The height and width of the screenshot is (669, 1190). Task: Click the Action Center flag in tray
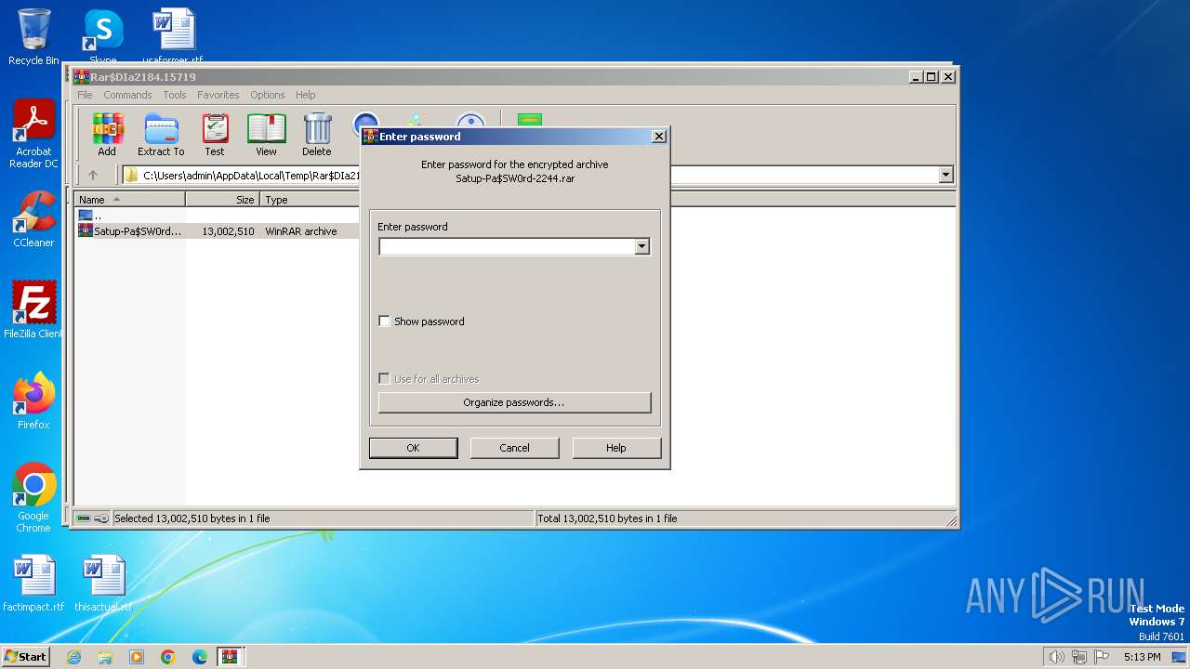tap(1103, 657)
